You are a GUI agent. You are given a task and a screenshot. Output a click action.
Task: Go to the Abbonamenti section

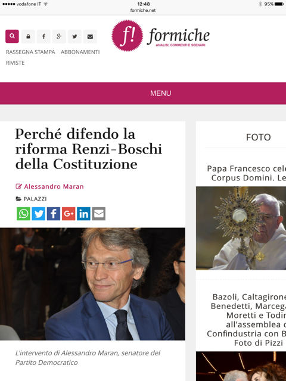pyautogui.click(x=80, y=52)
